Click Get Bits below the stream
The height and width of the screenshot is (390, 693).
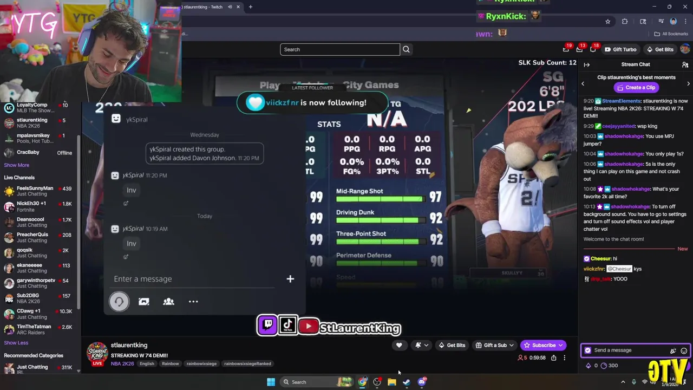452,345
